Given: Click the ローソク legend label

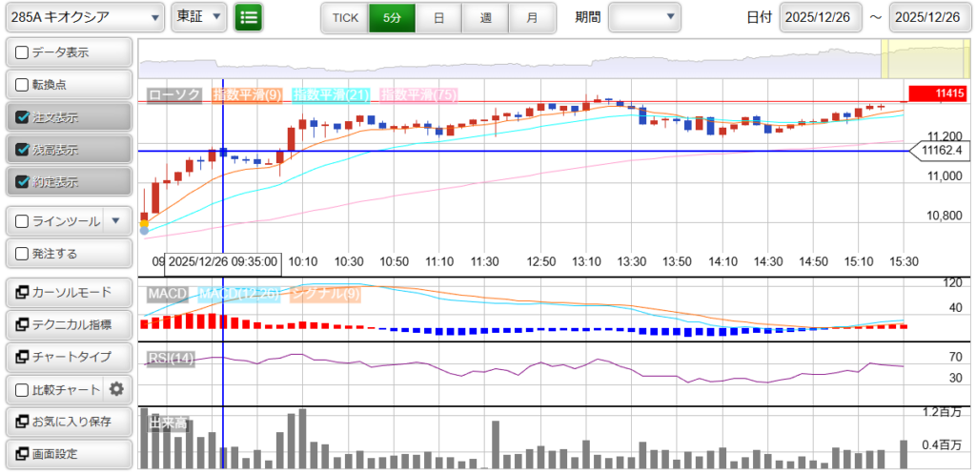Looking at the screenshot, I should (x=174, y=95).
